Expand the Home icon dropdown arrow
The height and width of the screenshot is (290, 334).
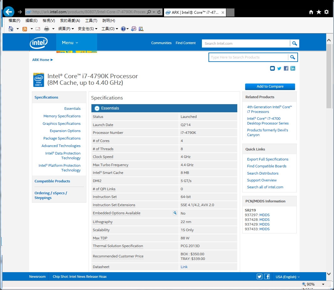[18, 29]
